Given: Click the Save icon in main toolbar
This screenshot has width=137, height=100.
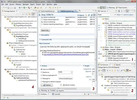Looking at the screenshot, I should tap(8, 8).
